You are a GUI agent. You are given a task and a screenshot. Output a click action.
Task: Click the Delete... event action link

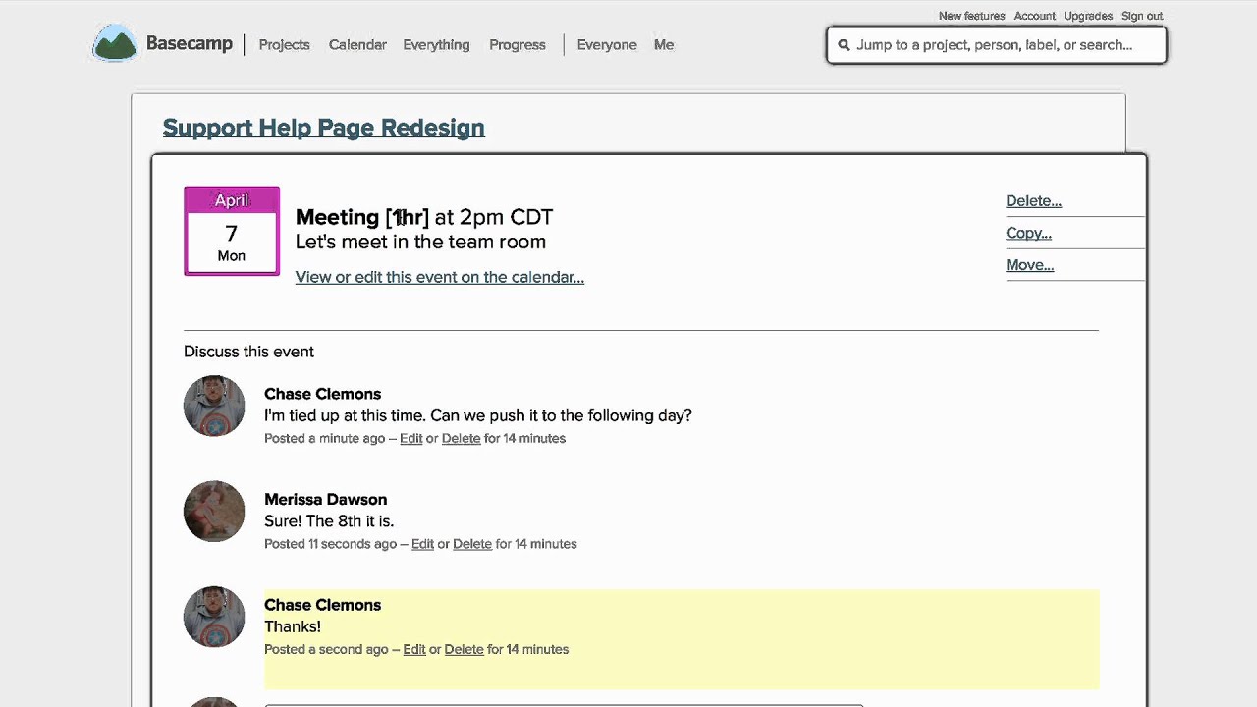coord(1033,201)
